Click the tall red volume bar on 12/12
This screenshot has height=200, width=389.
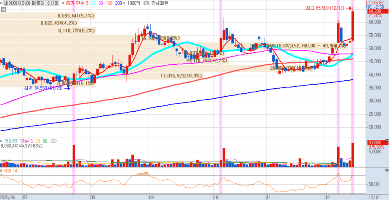click(x=352, y=155)
